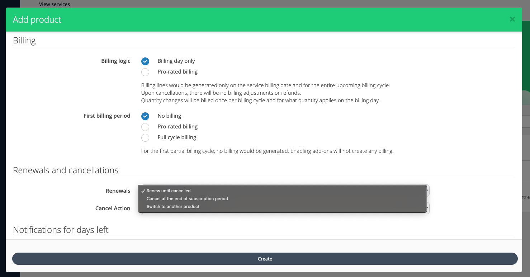530x277 pixels.
Task: Click the Create button
Action: 265,259
